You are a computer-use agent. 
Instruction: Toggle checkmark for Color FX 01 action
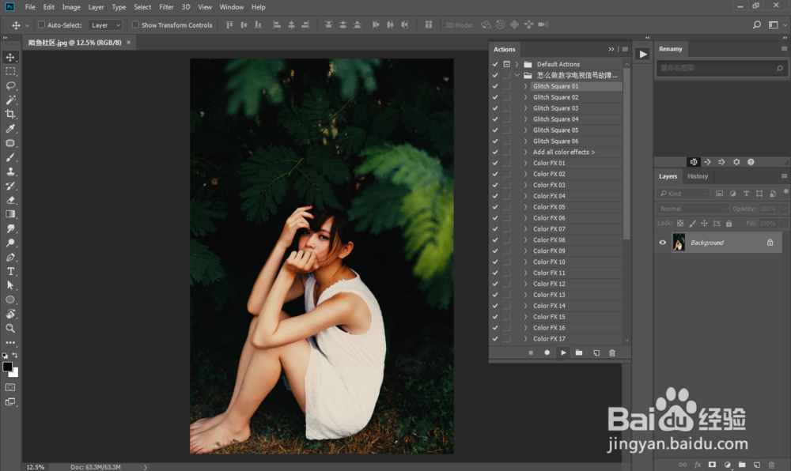point(495,164)
